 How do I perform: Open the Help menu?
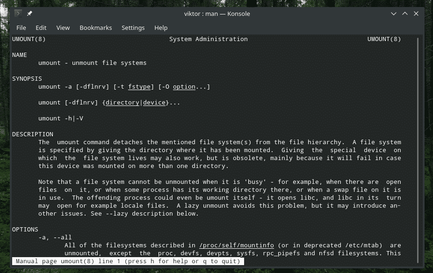click(161, 28)
